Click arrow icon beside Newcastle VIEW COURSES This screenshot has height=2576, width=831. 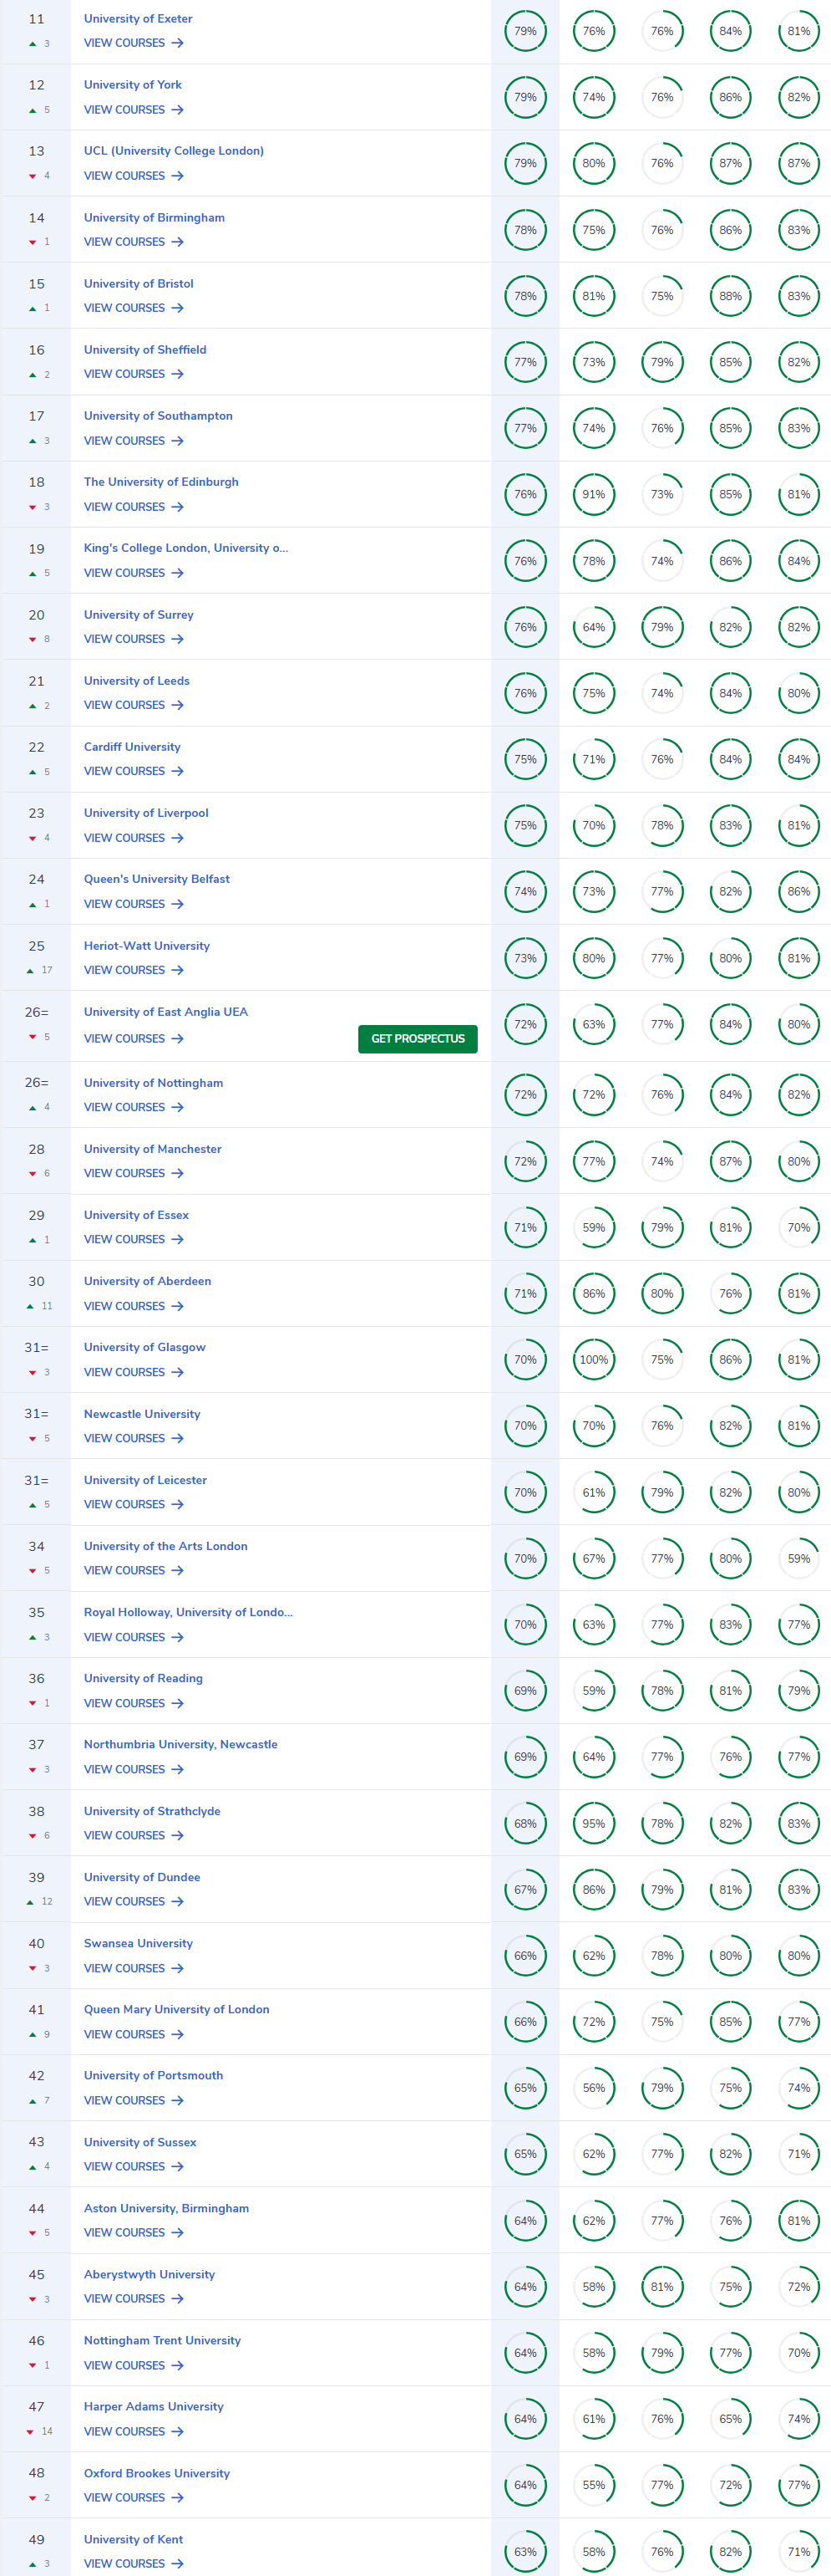tap(177, 1438)
